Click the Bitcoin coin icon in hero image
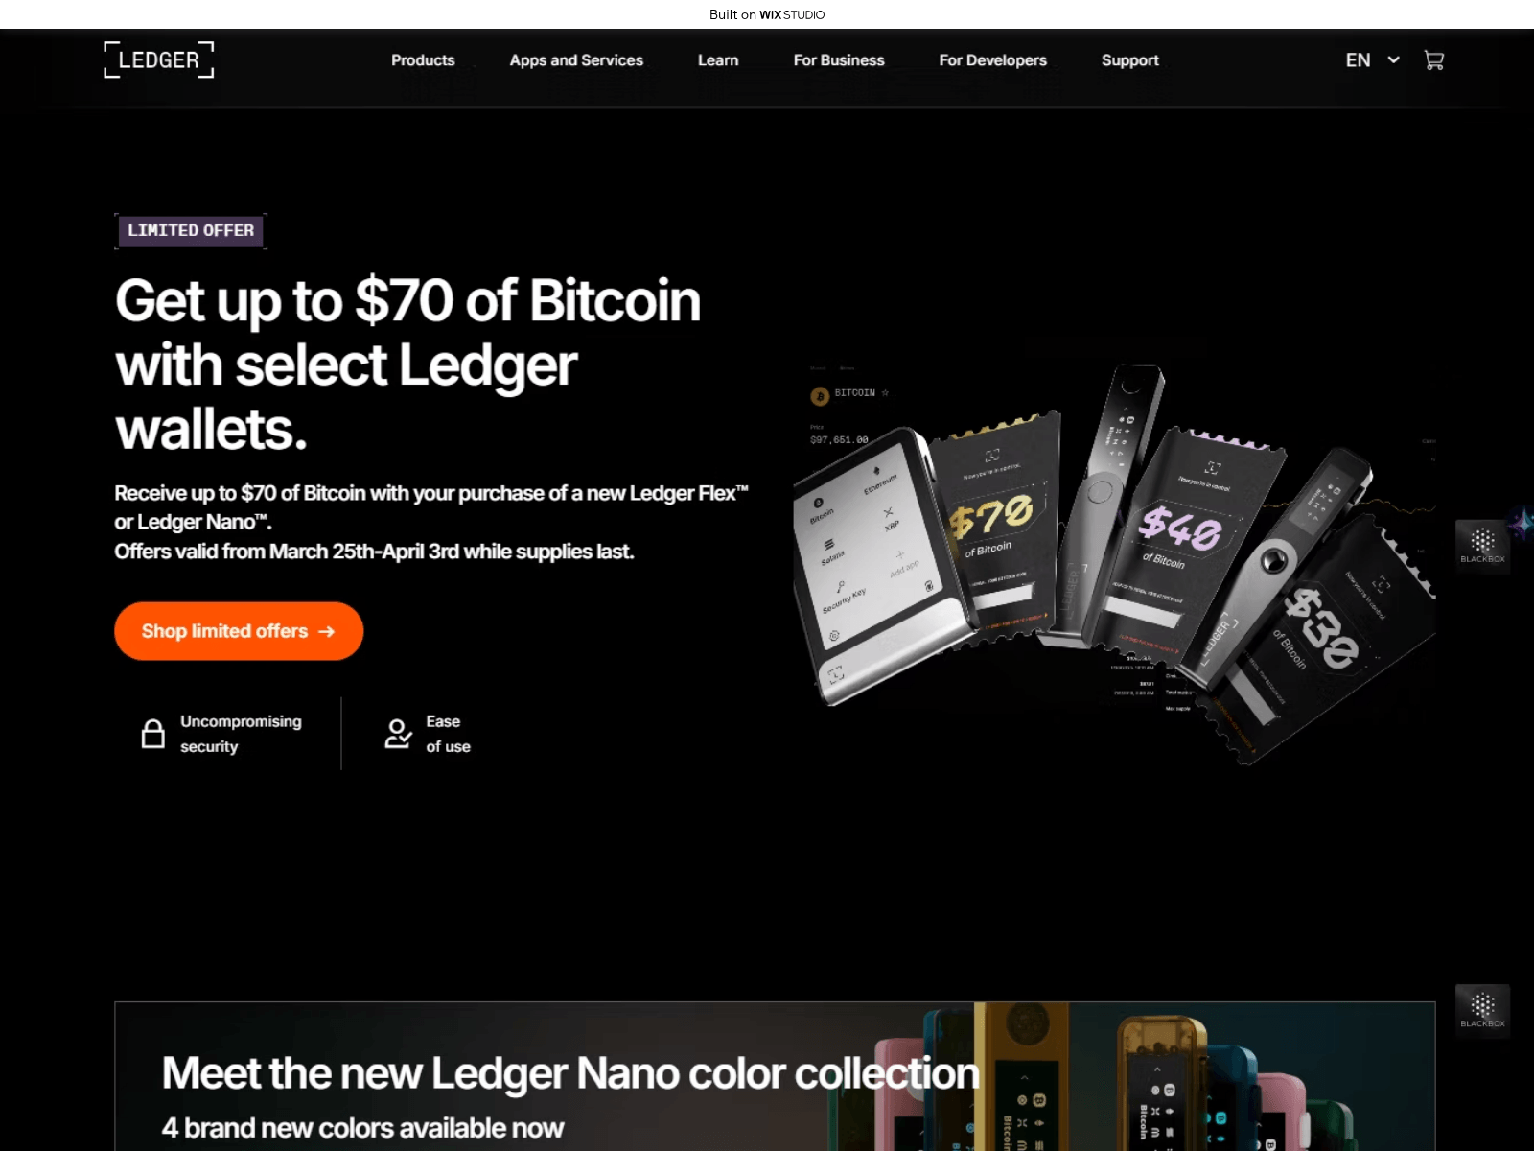The image size is (1534, 1151). point(820,396)
